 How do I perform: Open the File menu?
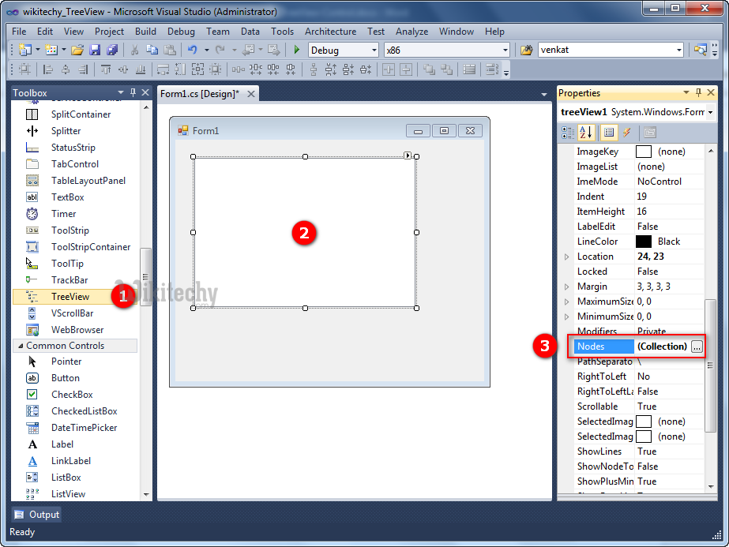click(19, 31)
